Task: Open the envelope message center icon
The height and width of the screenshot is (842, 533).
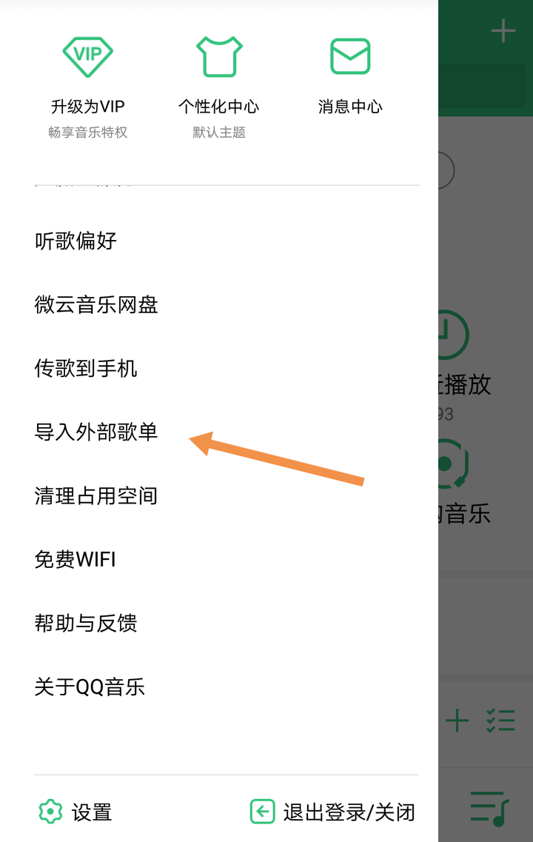Action: (350, 56)
